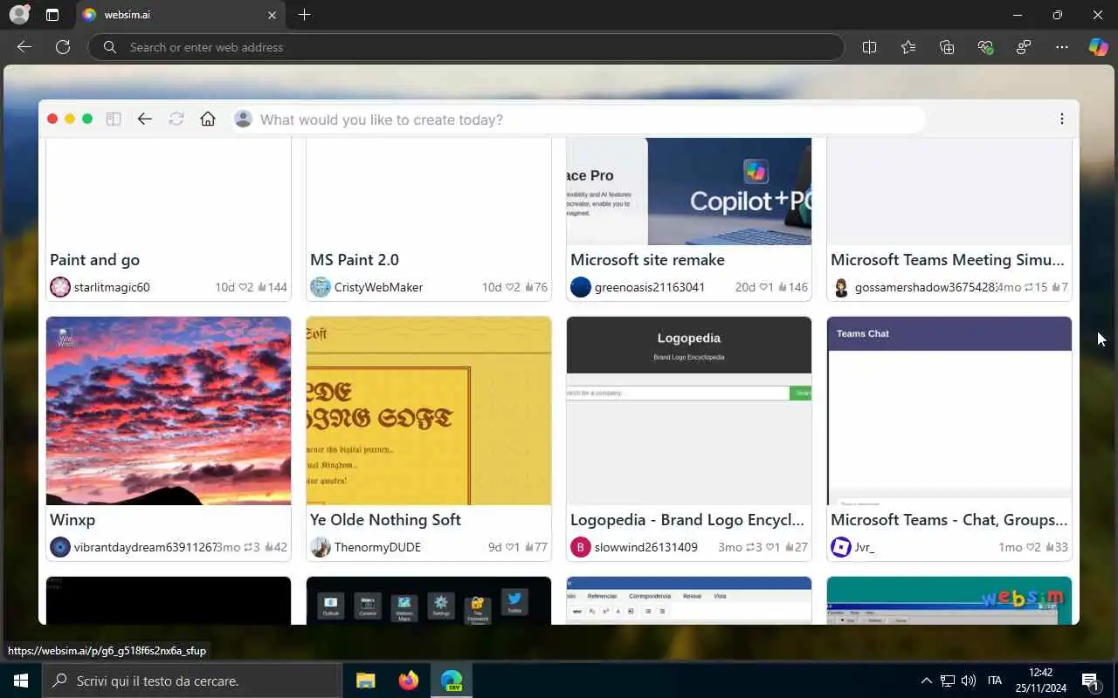Open websim three-dot options menu

(x=1062, y=119)
